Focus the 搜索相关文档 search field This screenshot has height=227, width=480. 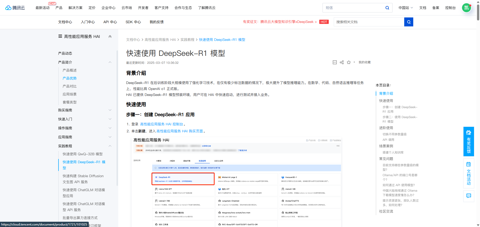tap(369, 22)
